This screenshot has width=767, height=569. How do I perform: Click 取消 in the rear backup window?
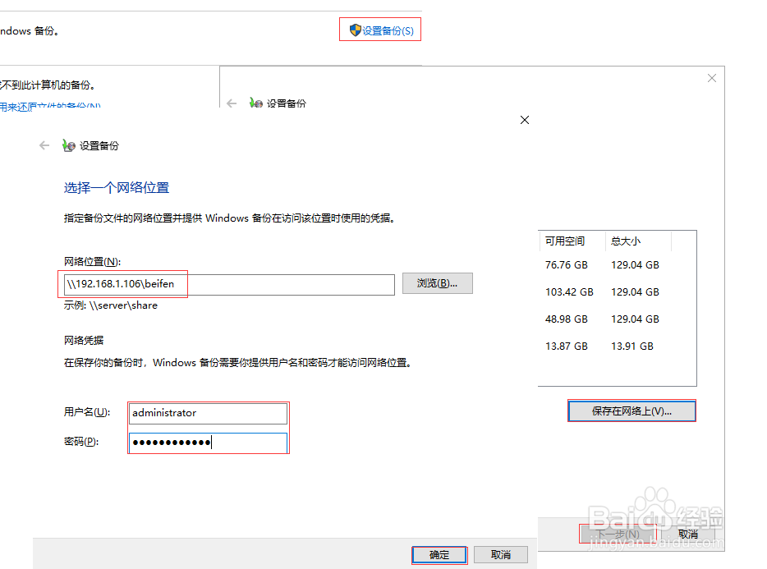click(x=688, y=535)
